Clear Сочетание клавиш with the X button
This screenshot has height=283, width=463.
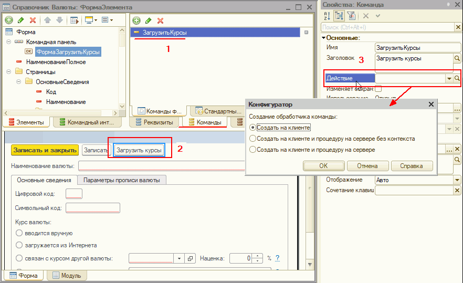coord(457,190)
